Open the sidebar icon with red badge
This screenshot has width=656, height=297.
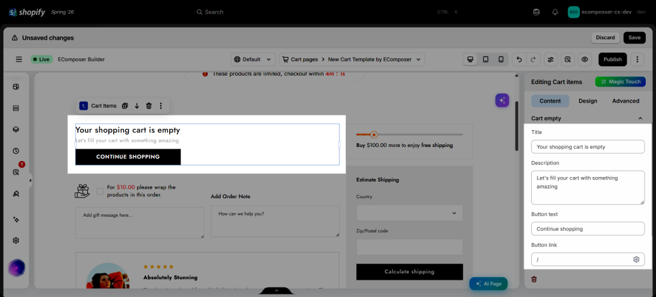16,172
